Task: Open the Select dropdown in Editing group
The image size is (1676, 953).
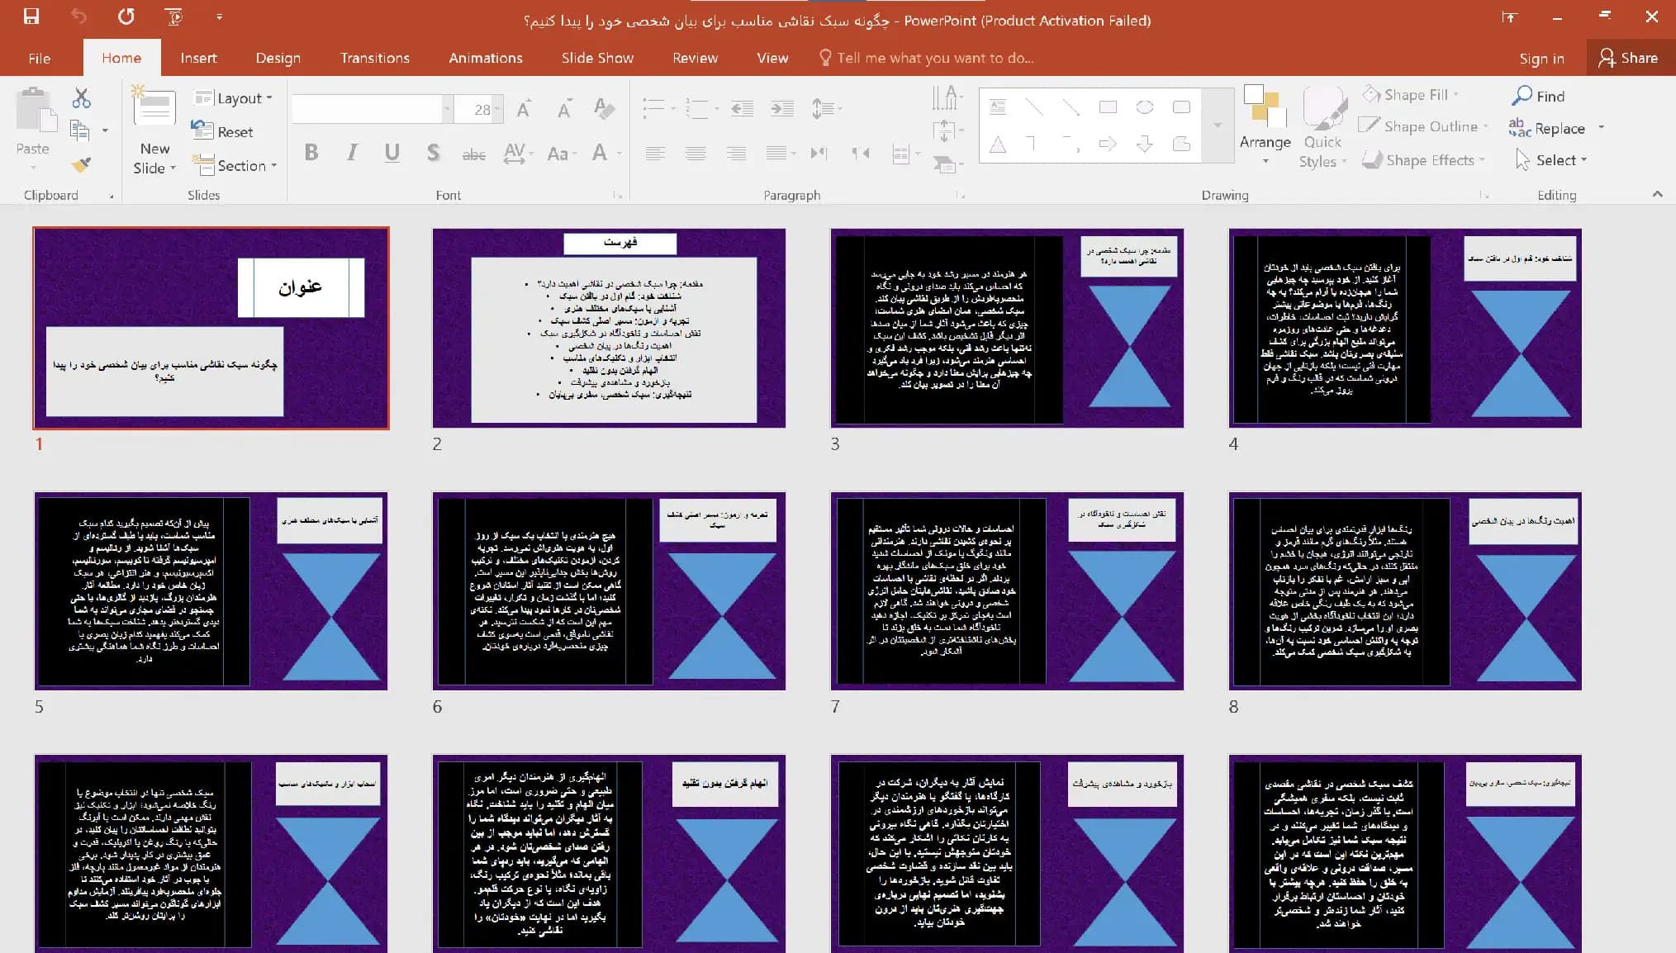Action: pyautogui.click(x=1551, y=159)
